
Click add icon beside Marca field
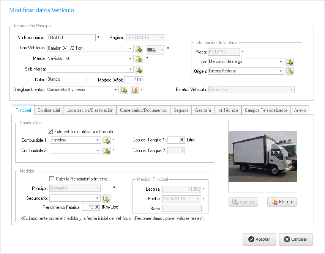139,59
